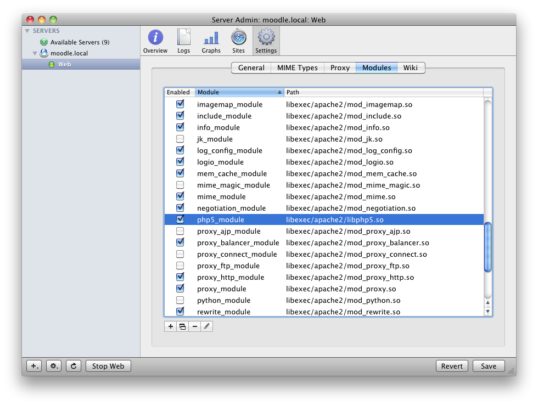Show the Graphs pane
The image size is (538, 406).
tap(211, 41)
